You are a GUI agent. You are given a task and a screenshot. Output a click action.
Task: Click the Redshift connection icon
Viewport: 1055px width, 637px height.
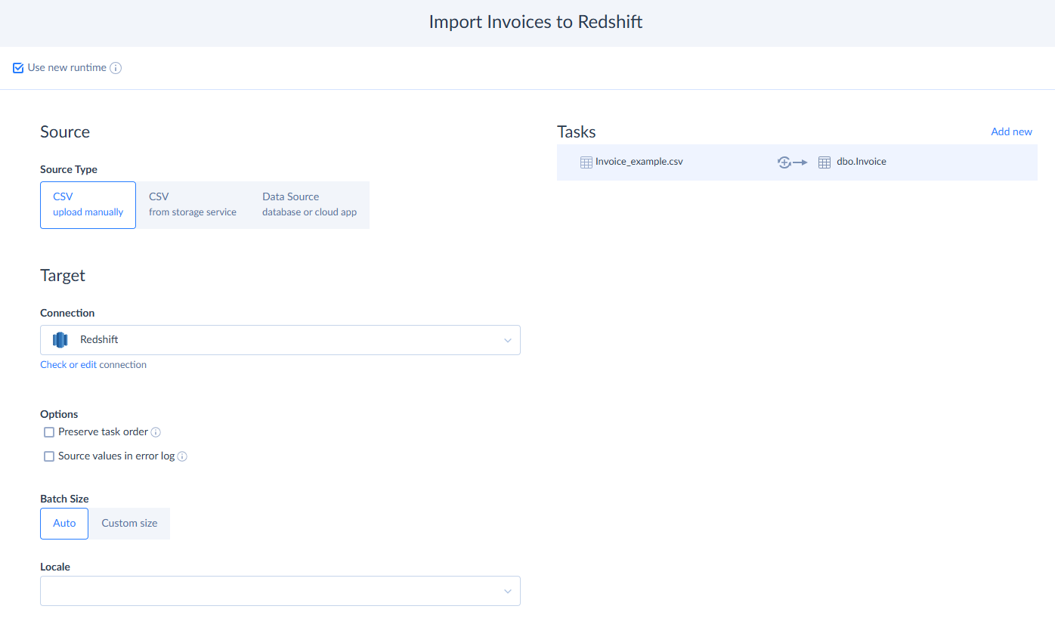(x=60, y=339)
